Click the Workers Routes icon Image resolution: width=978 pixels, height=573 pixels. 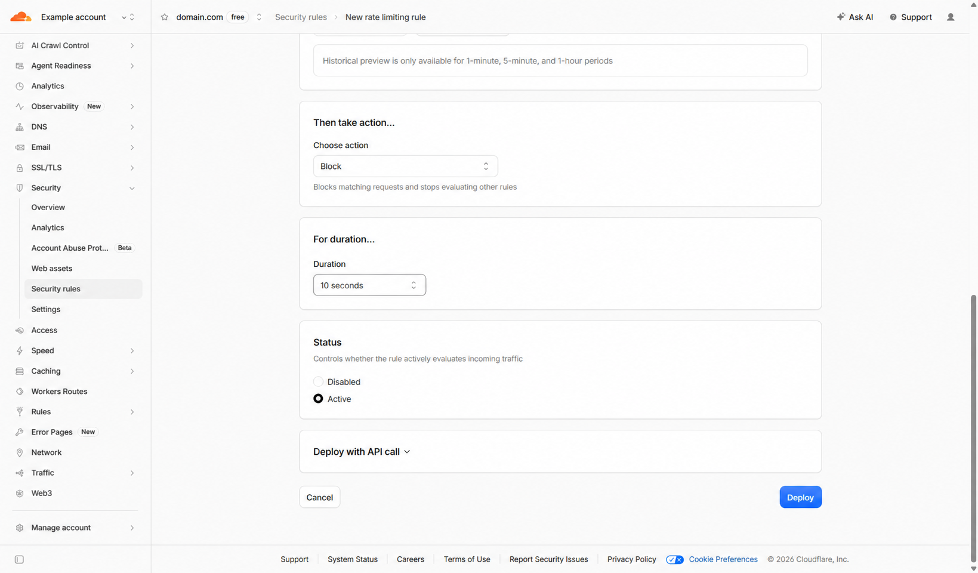point(20,392)
